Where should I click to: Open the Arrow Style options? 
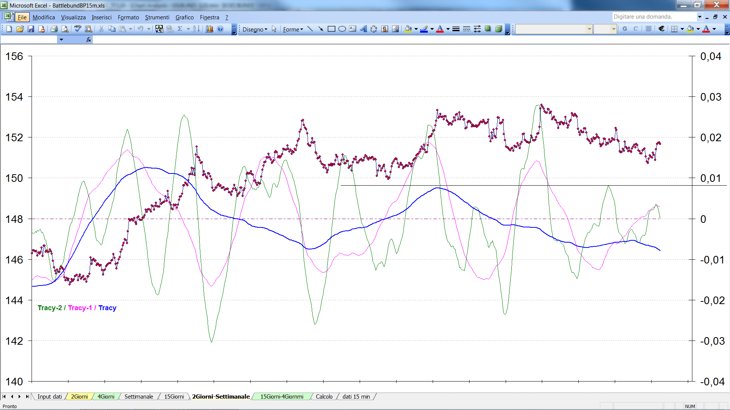pos(477,29)
